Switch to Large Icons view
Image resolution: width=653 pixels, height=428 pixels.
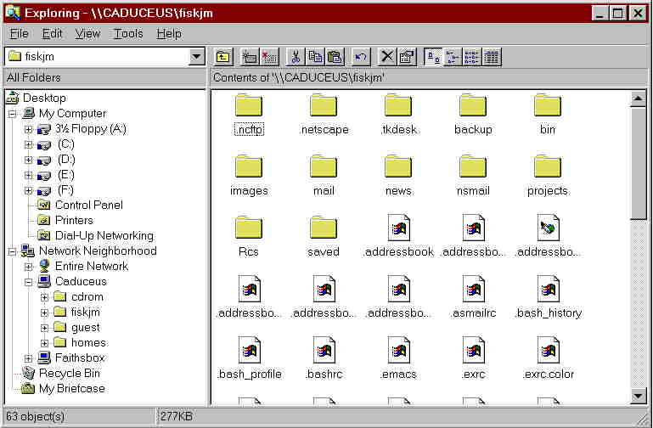point(433,57)
